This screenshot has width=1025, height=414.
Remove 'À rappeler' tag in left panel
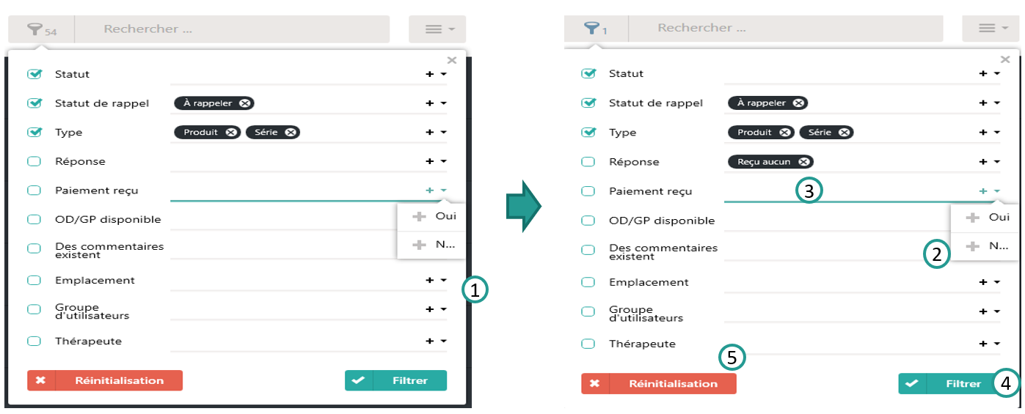click(x=245, y=103)
